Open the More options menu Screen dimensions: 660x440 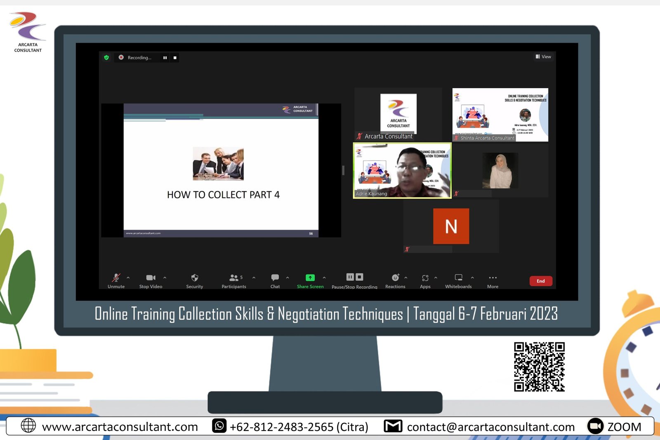[493, 278]
